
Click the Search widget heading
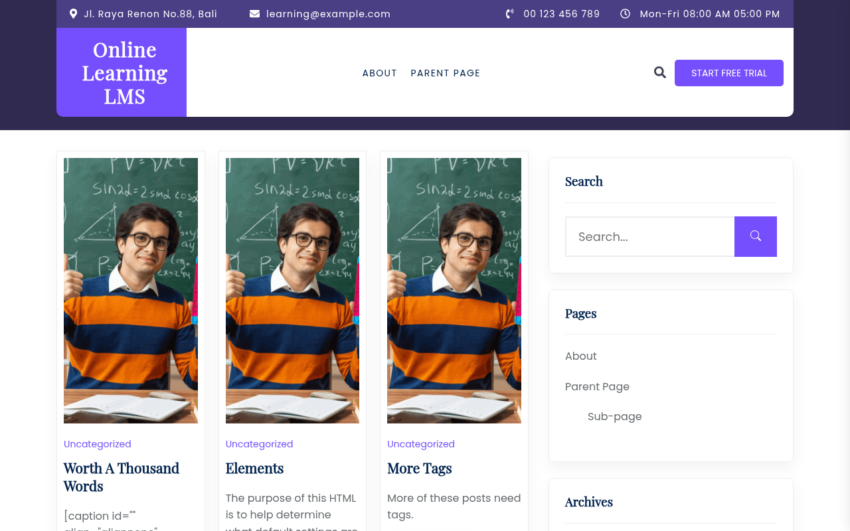584,181
